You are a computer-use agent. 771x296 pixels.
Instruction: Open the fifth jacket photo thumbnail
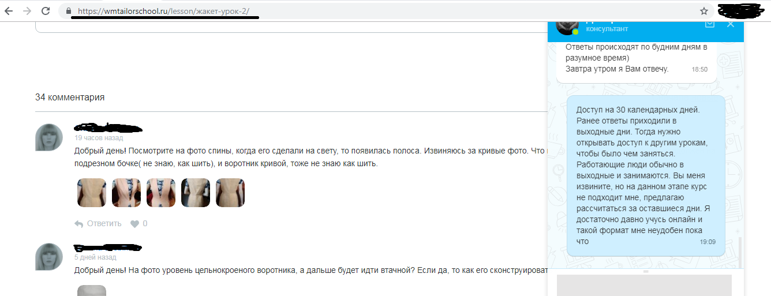230,193
